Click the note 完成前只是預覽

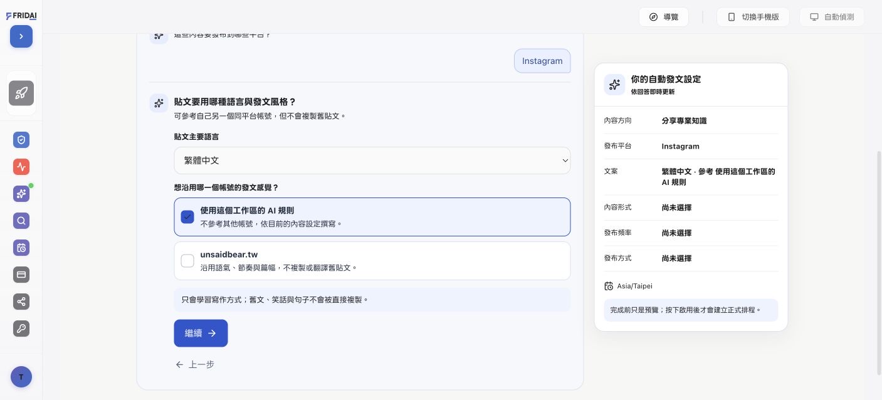pos(691,310)
